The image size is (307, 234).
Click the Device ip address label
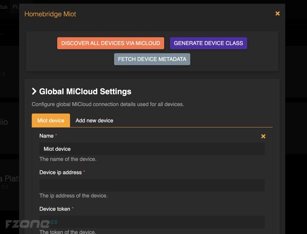[60, 172]
